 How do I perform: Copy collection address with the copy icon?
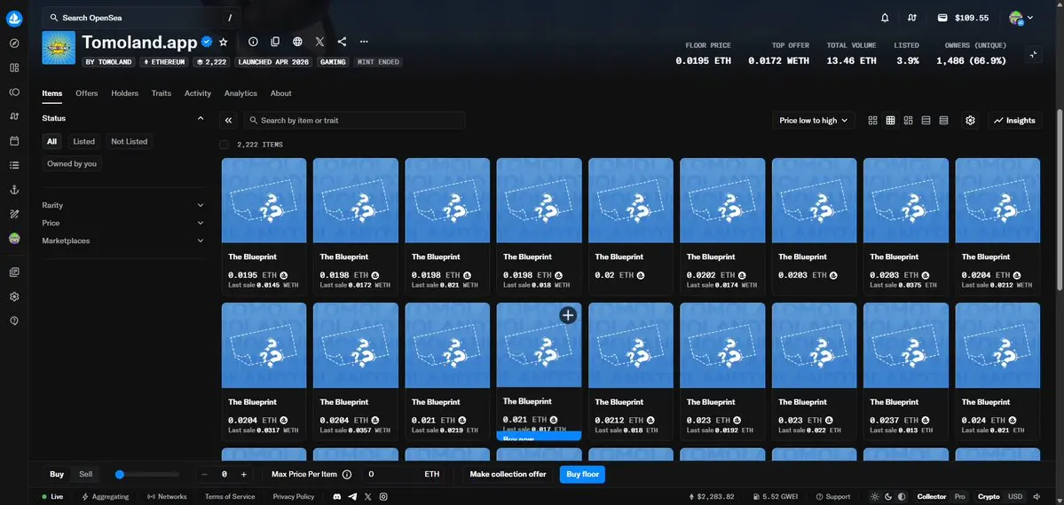point(275,42)
